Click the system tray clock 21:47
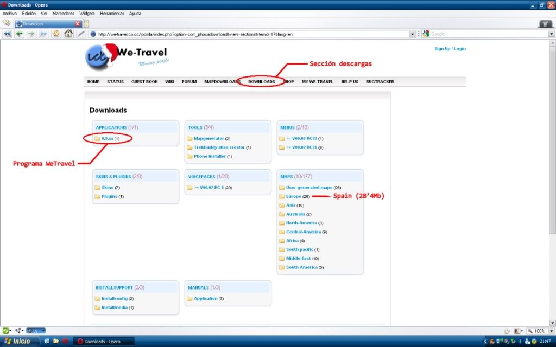This screenshot has width=556, height=347. click(545, 342)
